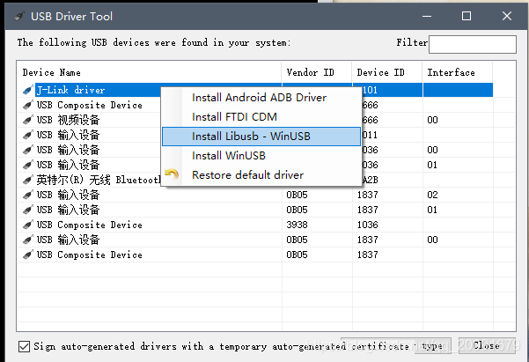529x362 pixels.
Task: Click icon of USB 输入设备 with device 1837 interface 01
Action: 27,210
